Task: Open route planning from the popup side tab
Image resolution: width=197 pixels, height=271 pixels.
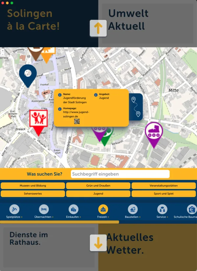Action: (x=136, y=107)
